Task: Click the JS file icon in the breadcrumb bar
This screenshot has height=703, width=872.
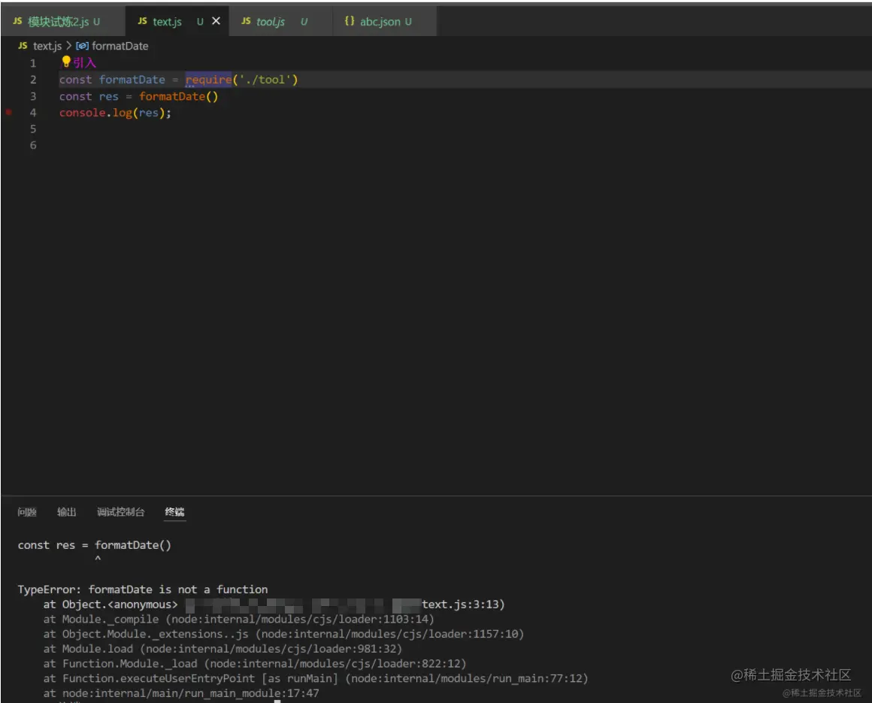Action: [x=21, y=46]
